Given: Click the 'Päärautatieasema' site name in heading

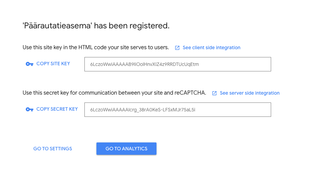Looking at the screenshot, I should click(x=57, y=26).
